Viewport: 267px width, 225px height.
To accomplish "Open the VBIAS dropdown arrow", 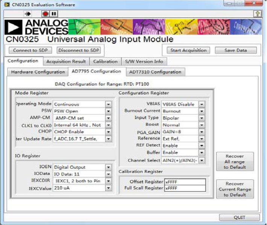I will point(202,104).
